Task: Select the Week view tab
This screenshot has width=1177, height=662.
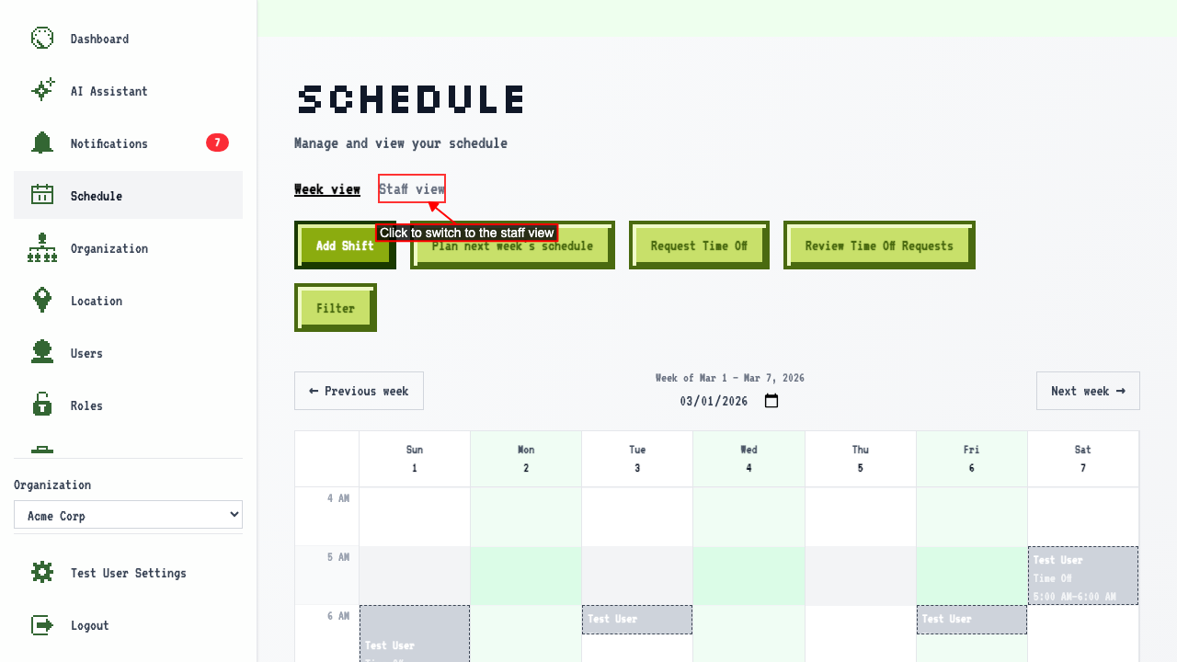Action: 327,189
